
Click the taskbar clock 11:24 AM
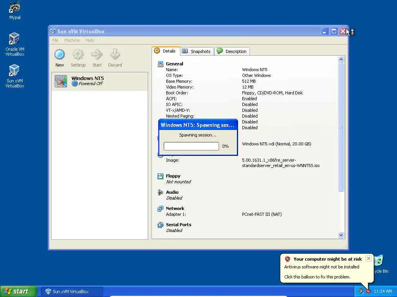click(383, 291)
